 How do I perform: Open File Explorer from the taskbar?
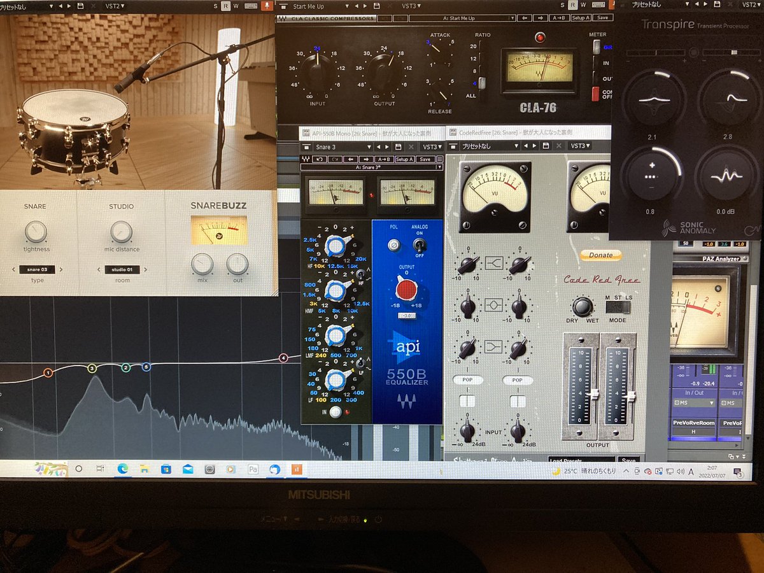(x=144, y=469)
